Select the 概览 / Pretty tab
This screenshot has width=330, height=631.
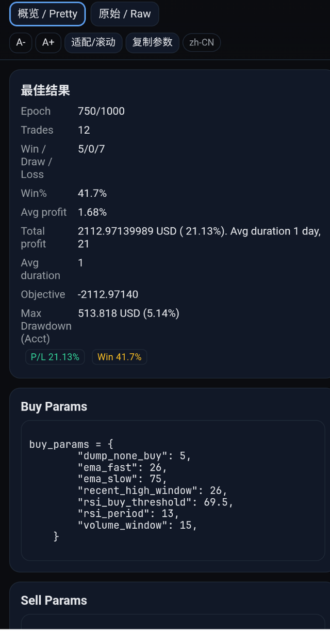coord(47,14)
